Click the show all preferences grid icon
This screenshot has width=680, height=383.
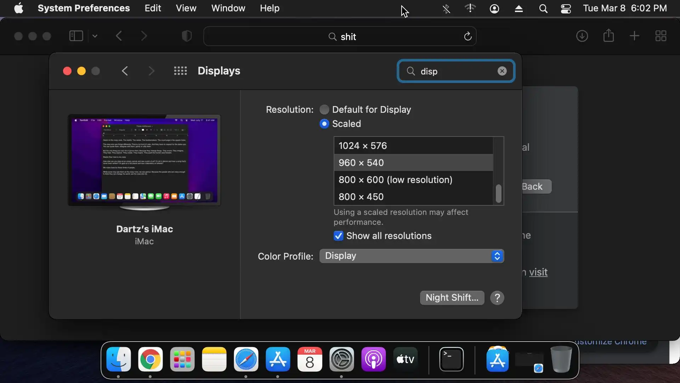[180, 71]
